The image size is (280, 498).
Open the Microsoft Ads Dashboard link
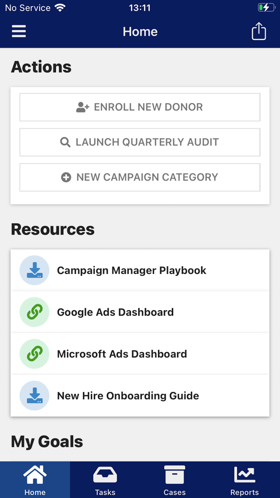122,354
